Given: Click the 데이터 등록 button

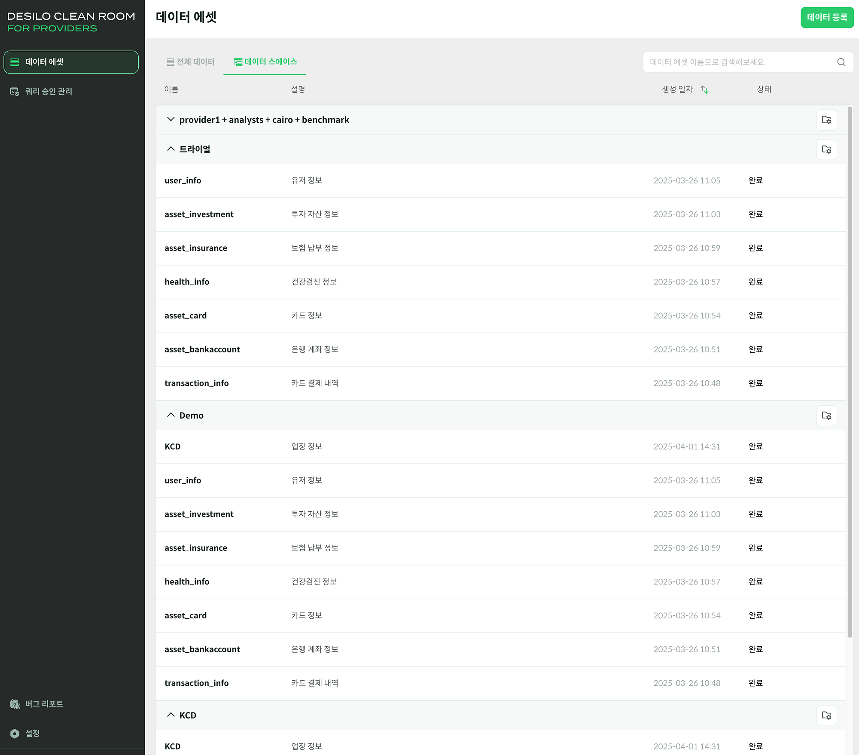Looking at the screenshot, I should (x=827, y=18).
